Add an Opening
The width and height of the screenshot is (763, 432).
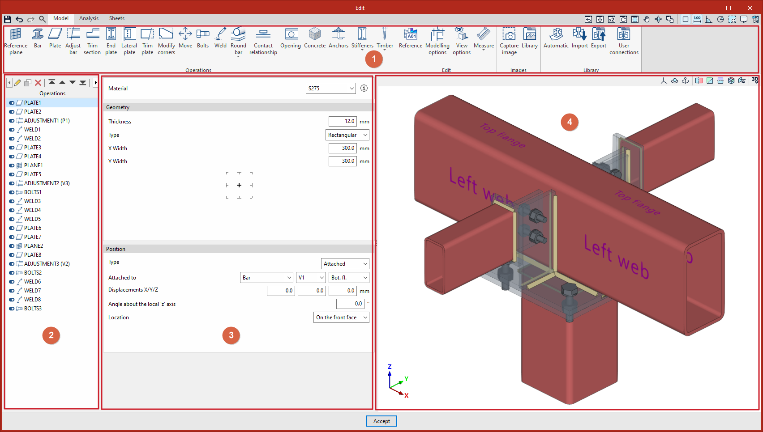click(x=291, y=38)
